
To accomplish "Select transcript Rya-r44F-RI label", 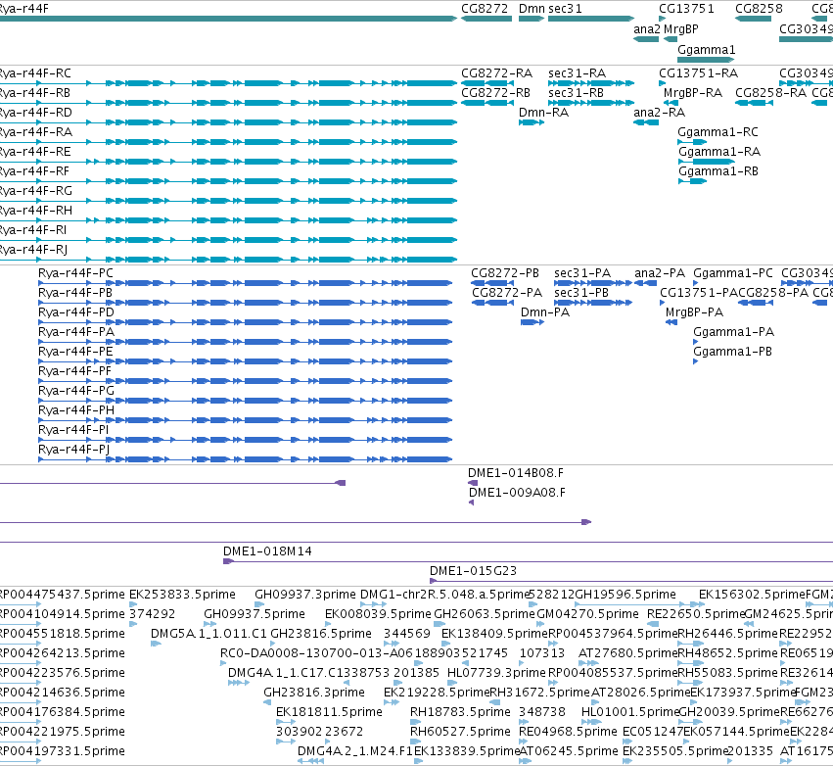I will (x=33, y=230).
